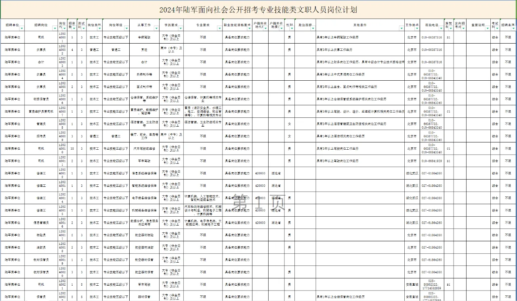This screenshot has height=301, width=517.
Task: Select the 汽车驾驶或维修 cell
Action: click(x=144, y=148)
